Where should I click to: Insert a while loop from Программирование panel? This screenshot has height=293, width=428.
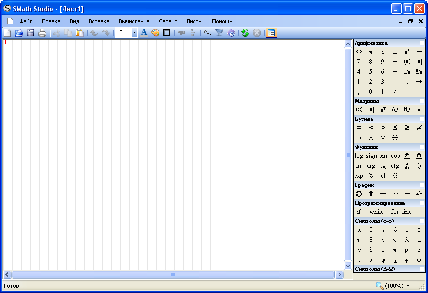[376, 212]
